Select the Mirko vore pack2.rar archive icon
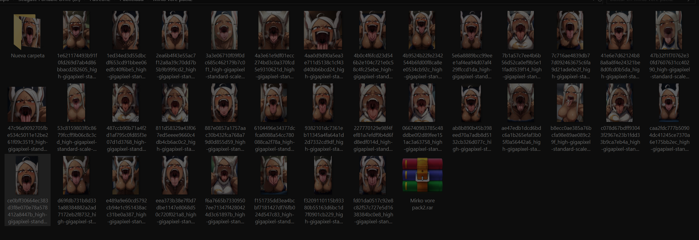Viewport: 699px width, 240px height. 422,175
